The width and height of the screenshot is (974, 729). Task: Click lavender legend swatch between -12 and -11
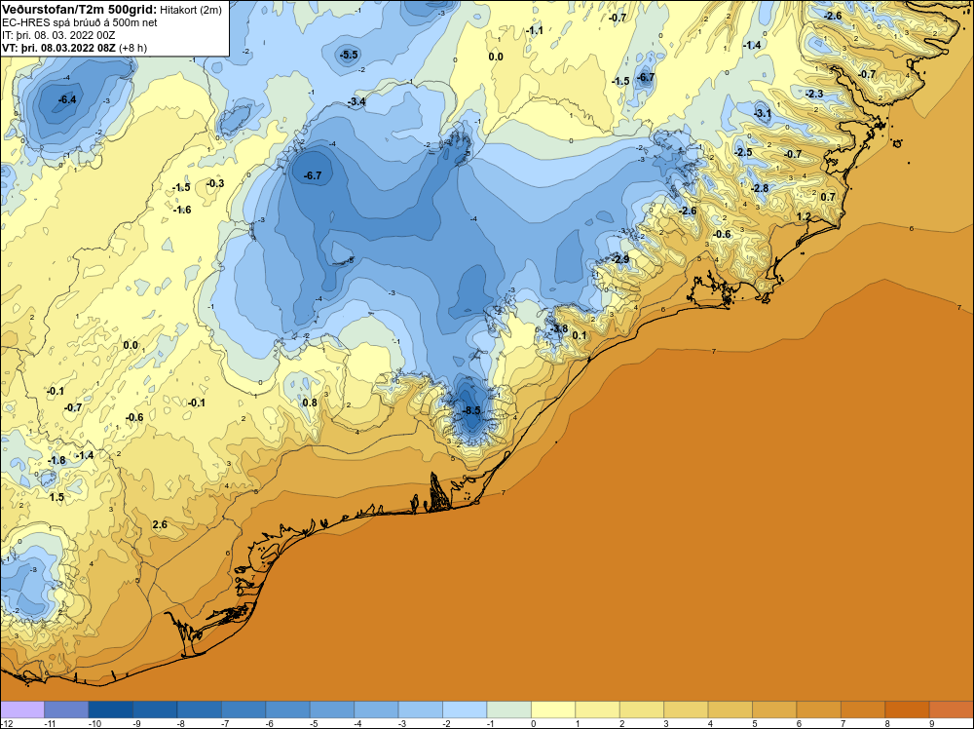22,710
